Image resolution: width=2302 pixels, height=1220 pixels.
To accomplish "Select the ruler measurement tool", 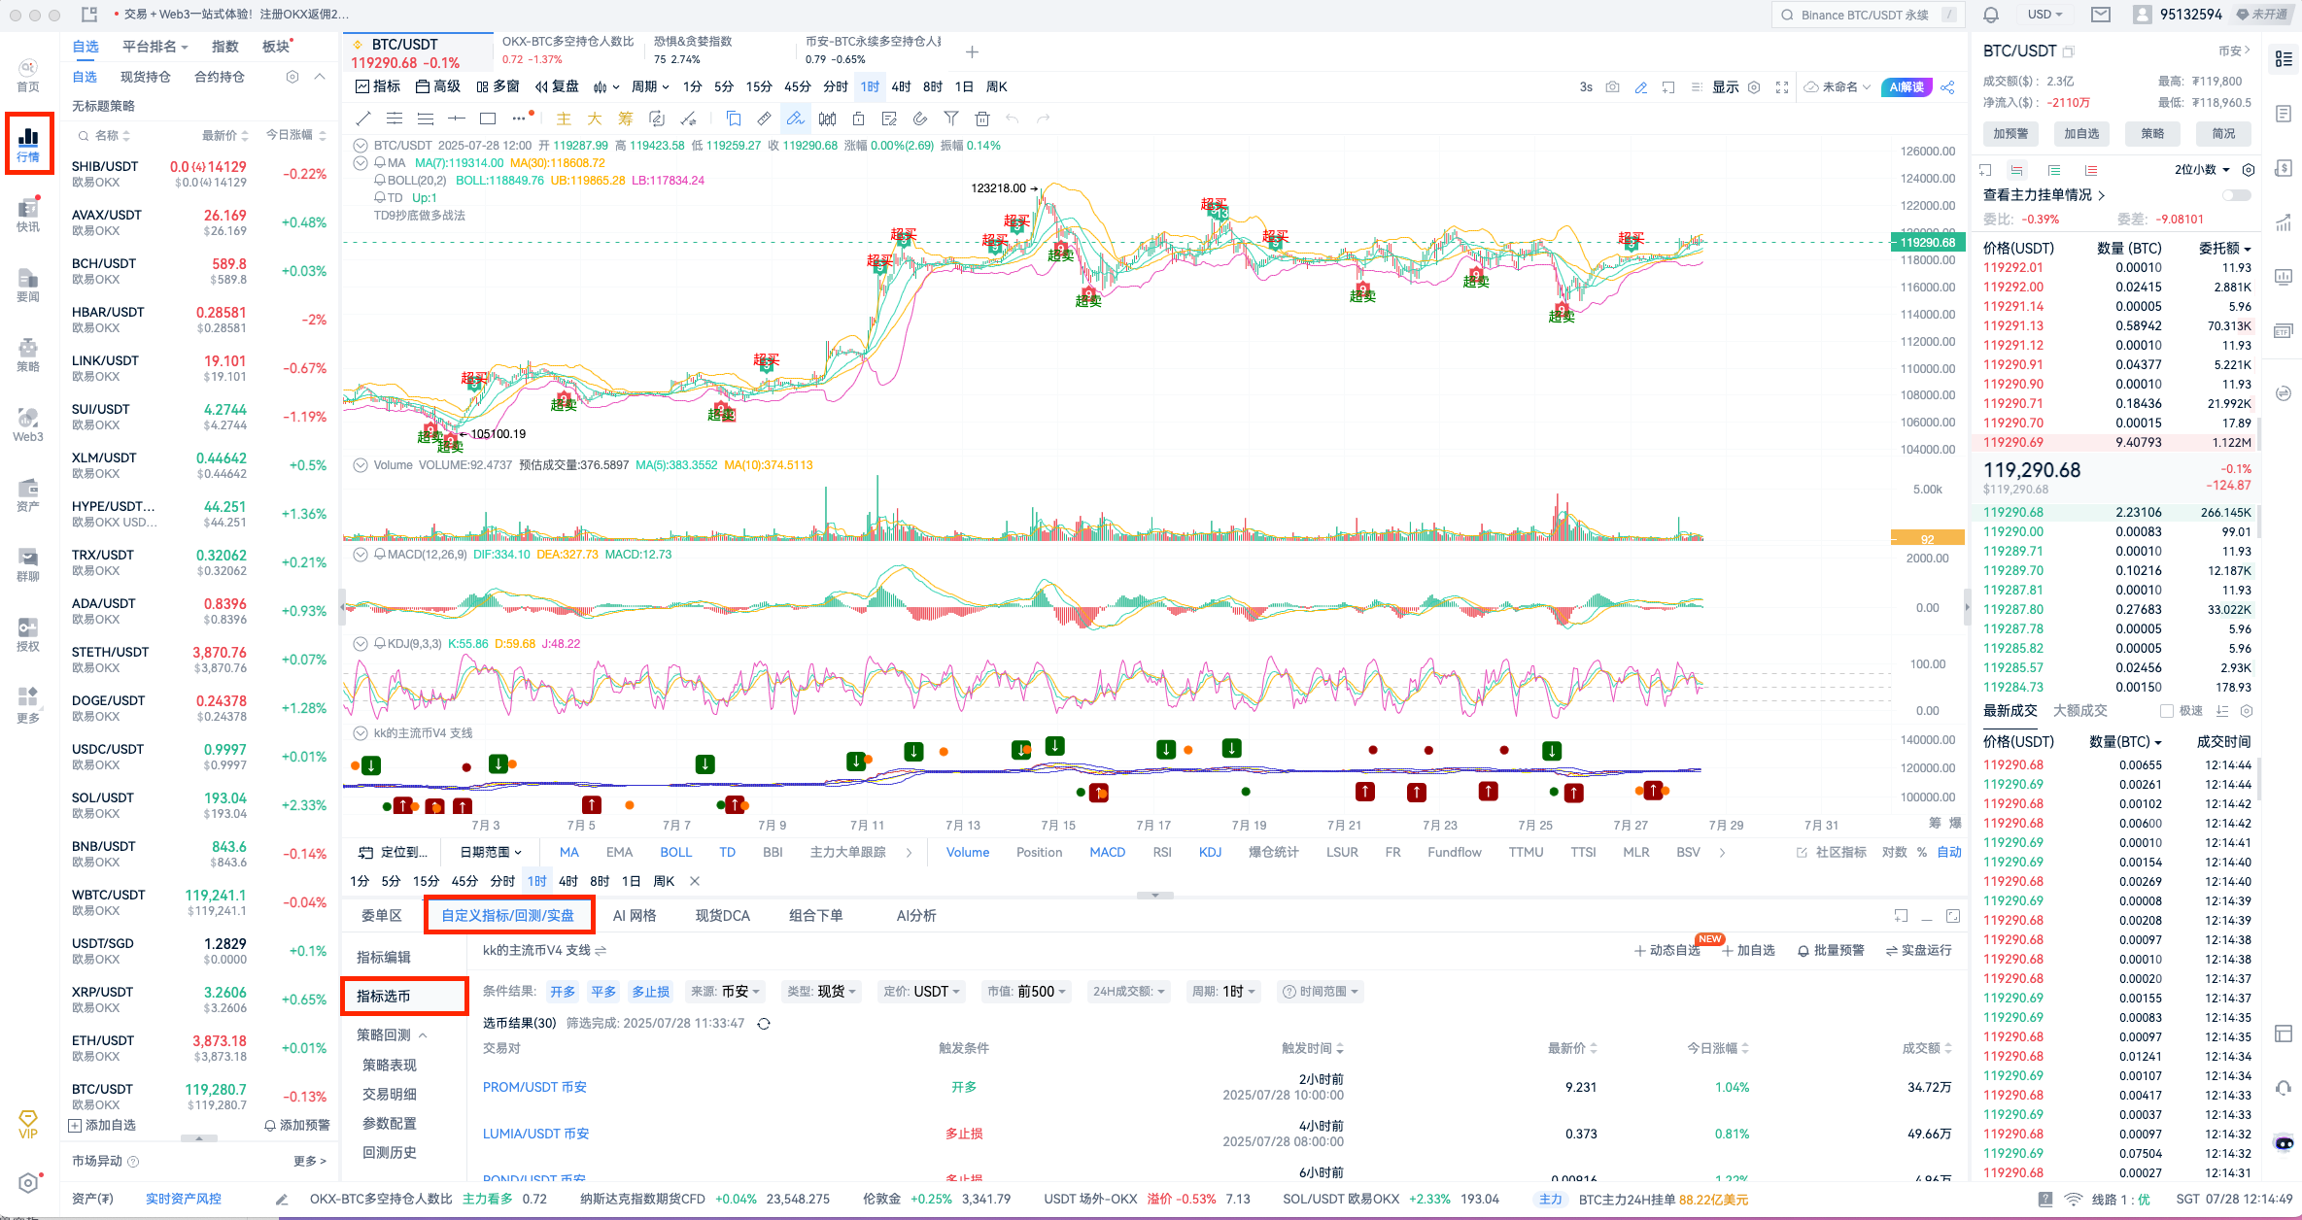I will [x=765, y=119].
